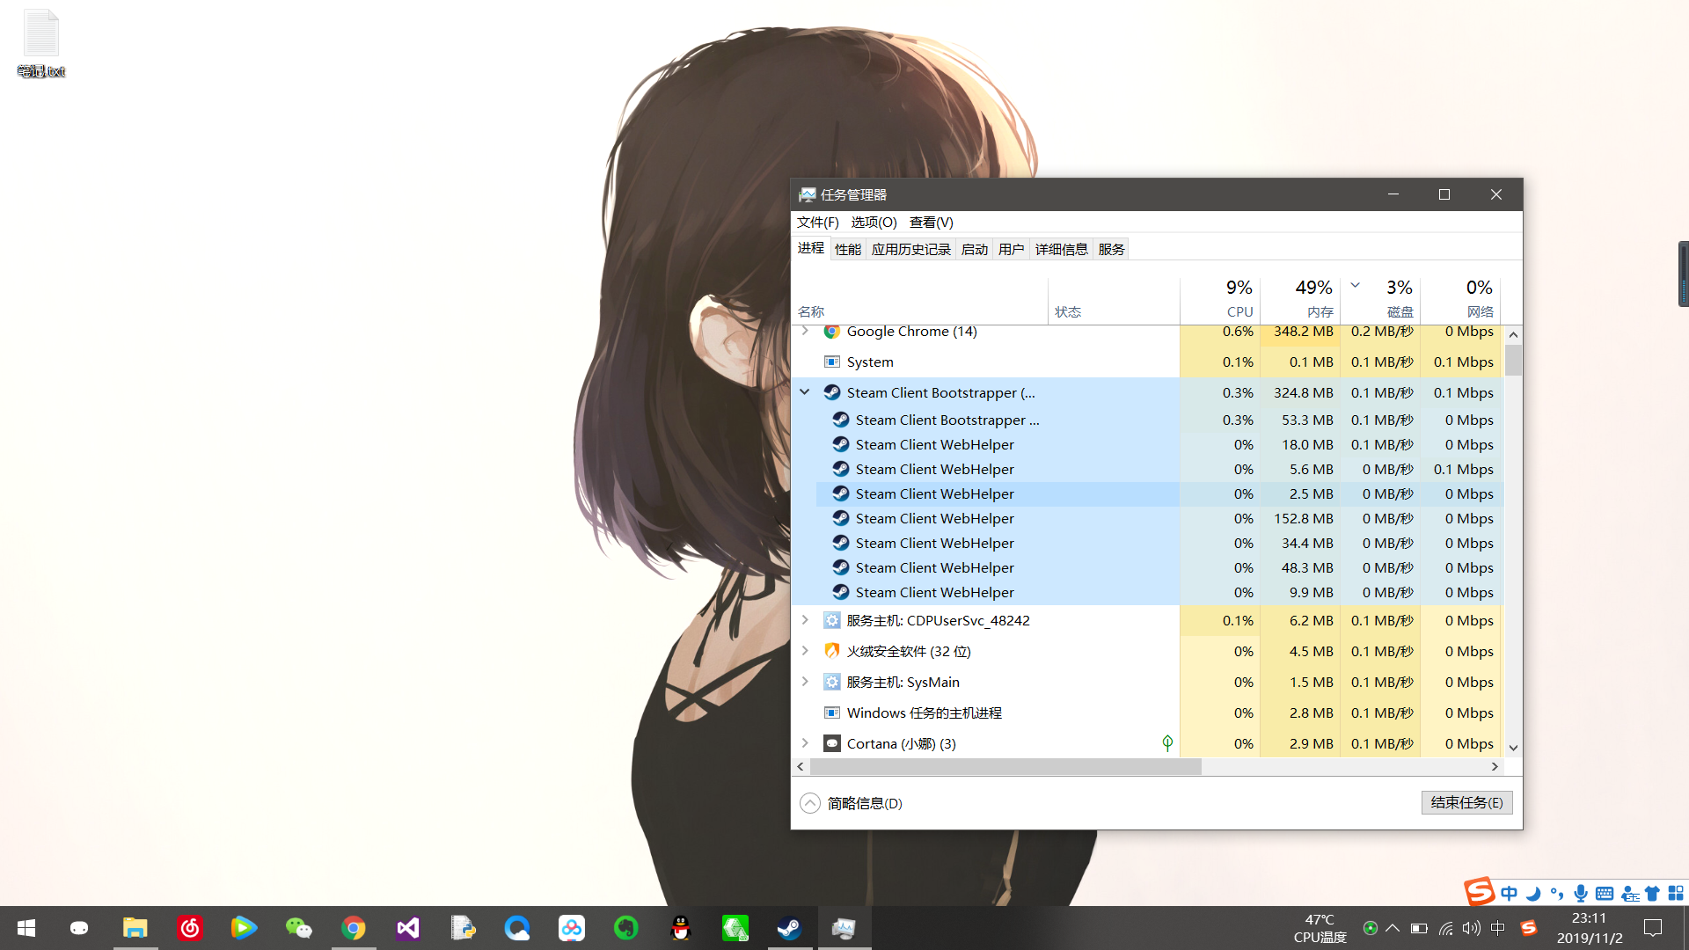Toggle Chinese/English input language in the tray
The height and width of the screenshot is (950, 1689).
pos(1510,893)
